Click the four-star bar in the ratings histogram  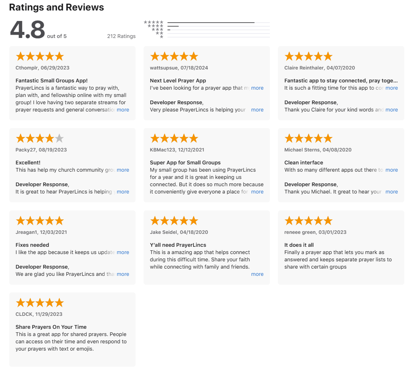click(x=218, y=26)
